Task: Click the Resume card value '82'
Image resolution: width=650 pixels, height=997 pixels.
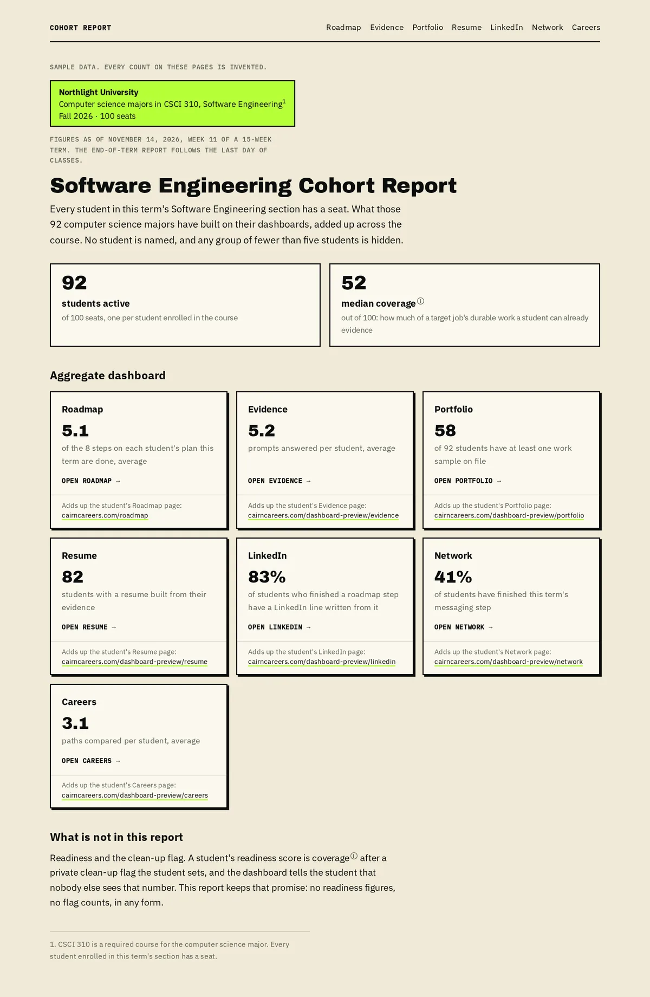Action: point(73,577)
